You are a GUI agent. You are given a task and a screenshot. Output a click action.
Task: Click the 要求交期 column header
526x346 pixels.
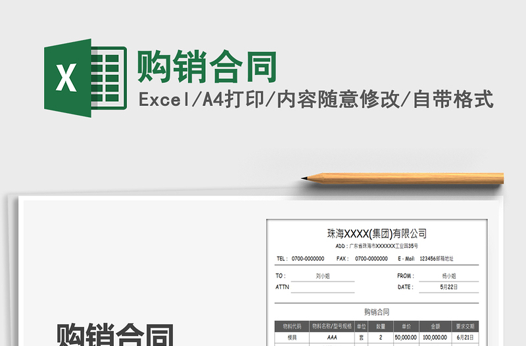click(465, 326)
